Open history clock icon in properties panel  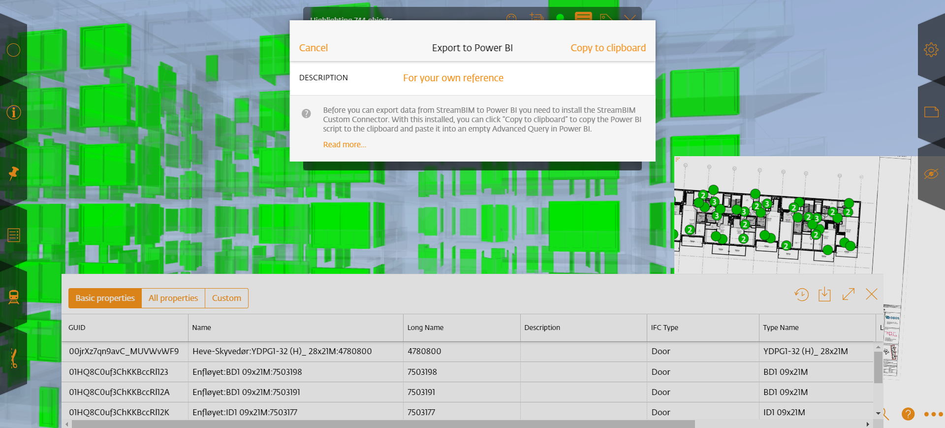coord(802,295)
